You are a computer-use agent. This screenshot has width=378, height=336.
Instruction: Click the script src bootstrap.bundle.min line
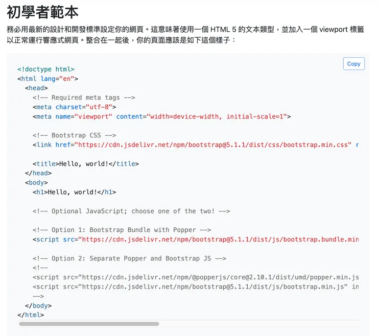pyautogui.click(x=196, y=239)
